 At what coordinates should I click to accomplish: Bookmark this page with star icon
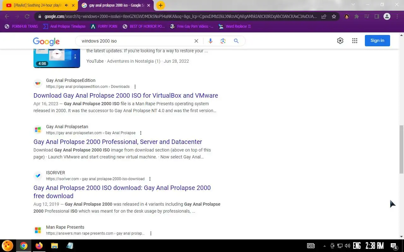334,17
